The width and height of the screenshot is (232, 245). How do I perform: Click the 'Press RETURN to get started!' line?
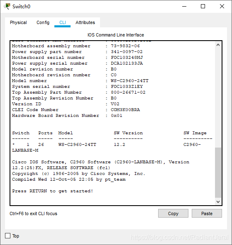(x=53, y=191)
